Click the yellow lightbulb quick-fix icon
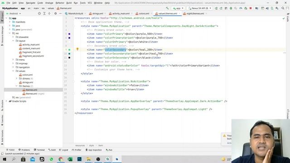Screen dimensions: 290x163 (77, 49)
